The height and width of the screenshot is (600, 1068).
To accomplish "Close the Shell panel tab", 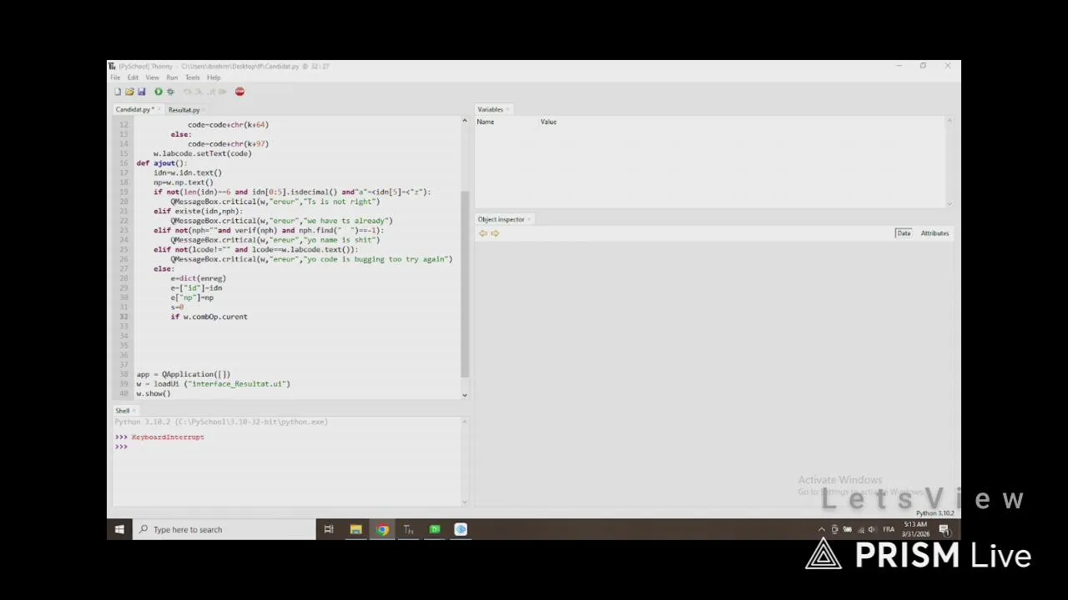I will click(x=133, y=411).
